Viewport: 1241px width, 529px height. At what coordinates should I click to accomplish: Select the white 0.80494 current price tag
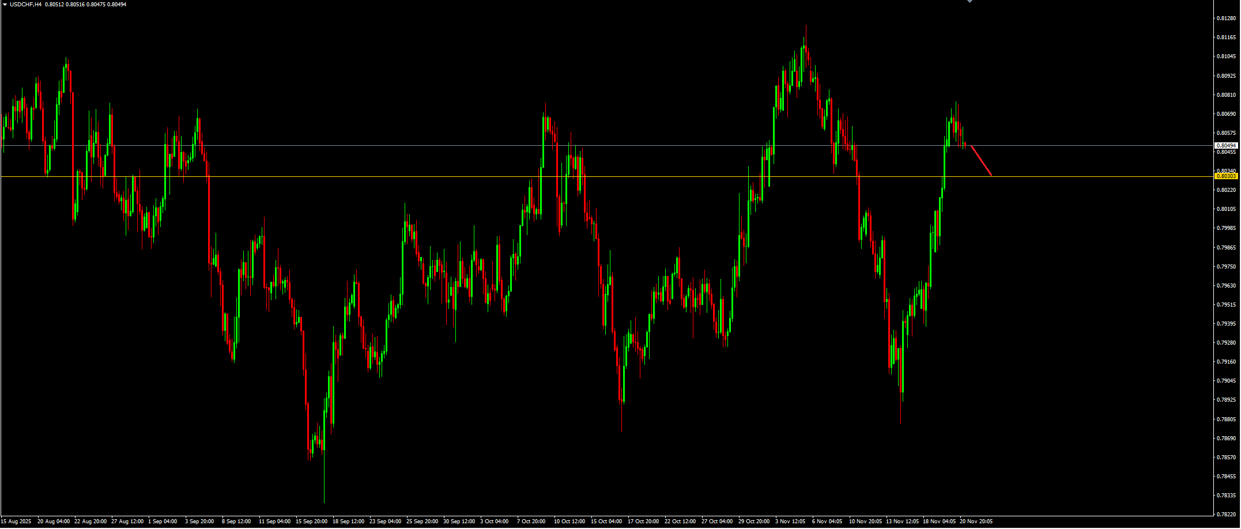coord(1227,146)
